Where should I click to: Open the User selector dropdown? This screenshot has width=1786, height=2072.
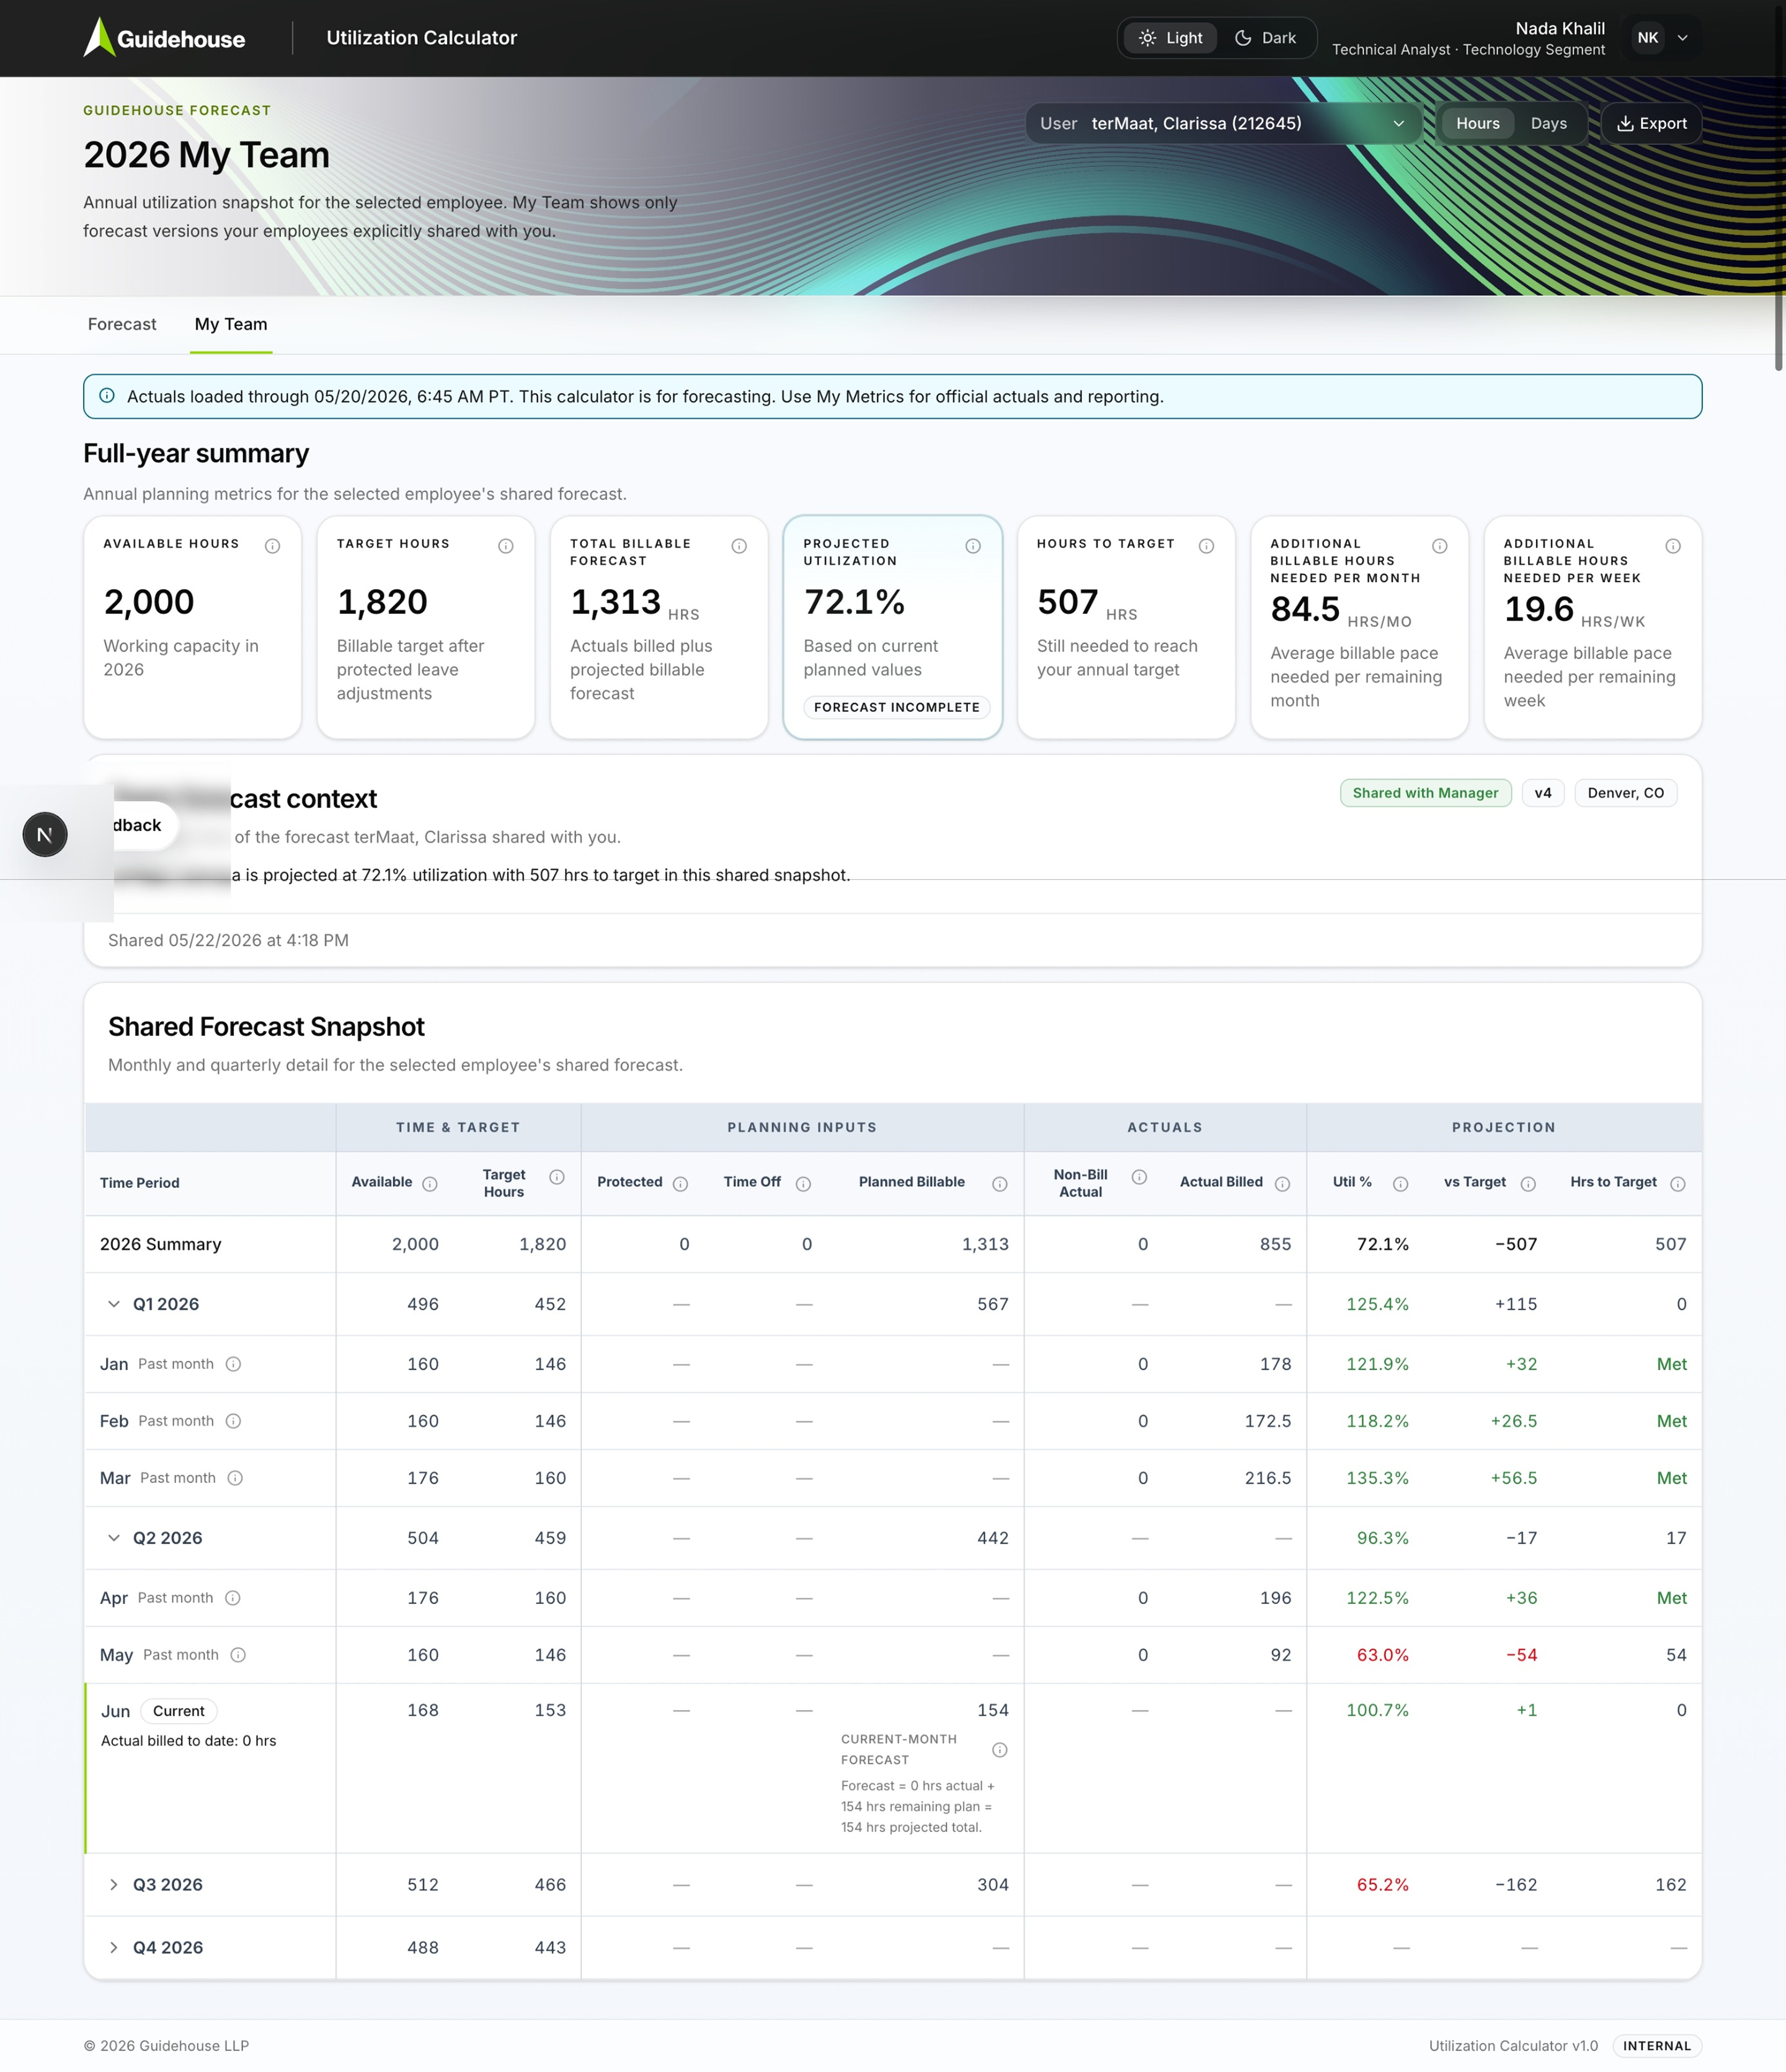click(x=1223, y=123)
